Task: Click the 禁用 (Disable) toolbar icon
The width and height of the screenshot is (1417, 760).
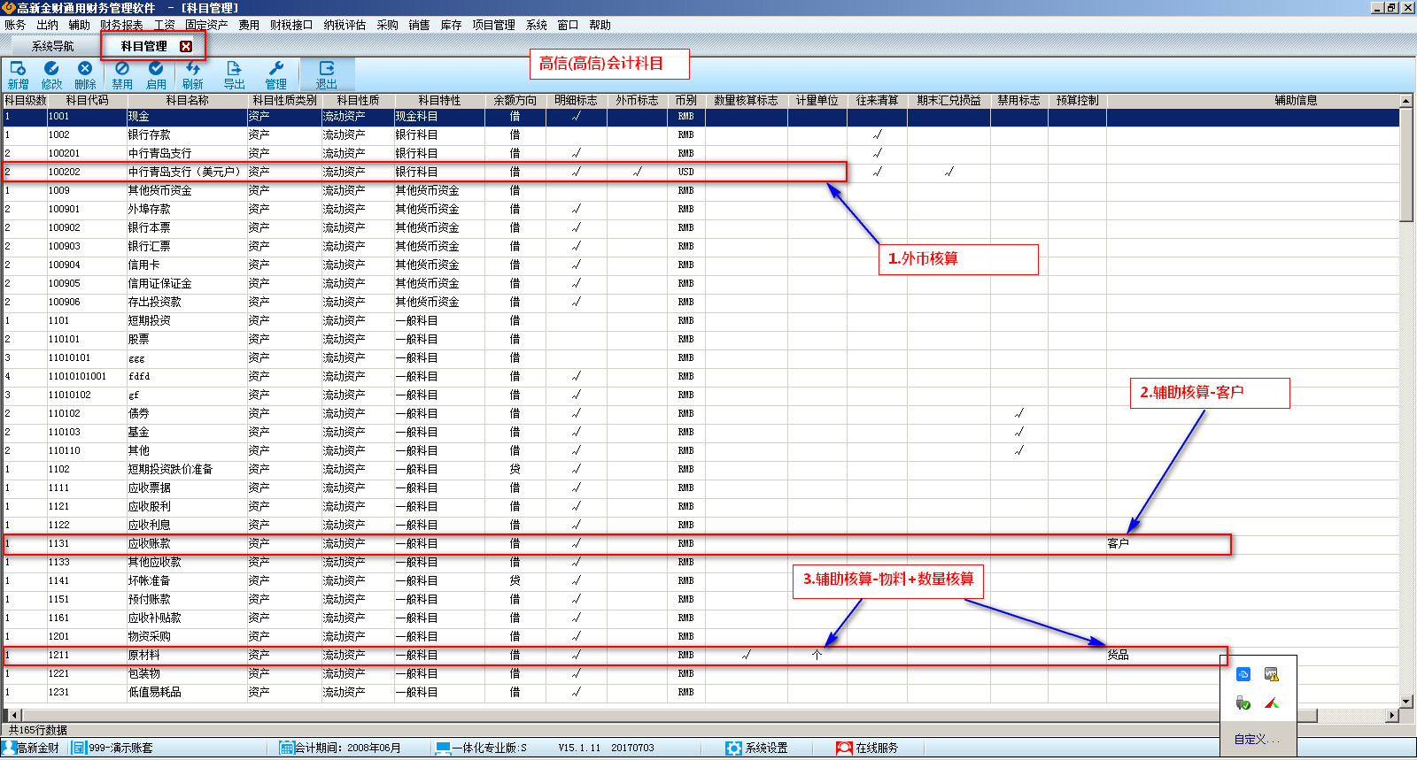Action: [x=122, y=74]
